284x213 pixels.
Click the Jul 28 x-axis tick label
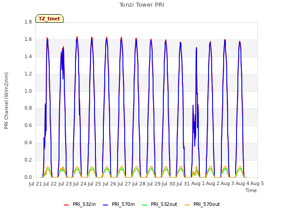pos(139,184)
